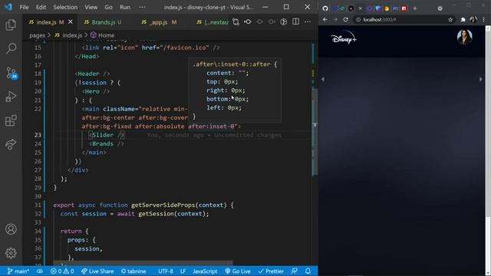
Task: Switch to the [...nextauth] editor tab
Action: (x=213, y=22)
